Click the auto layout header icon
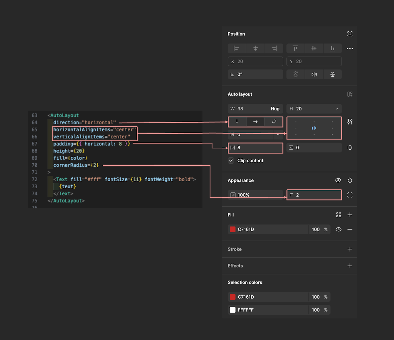 tap(350, 94)
